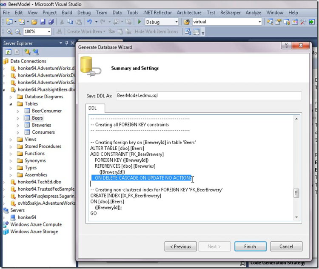Expand the BeerConsumer table node
The height and width of the screenshot is (269, 319).
coord(18,112)
